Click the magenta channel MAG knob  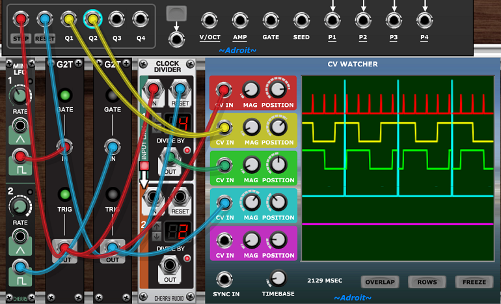[251, 240]
